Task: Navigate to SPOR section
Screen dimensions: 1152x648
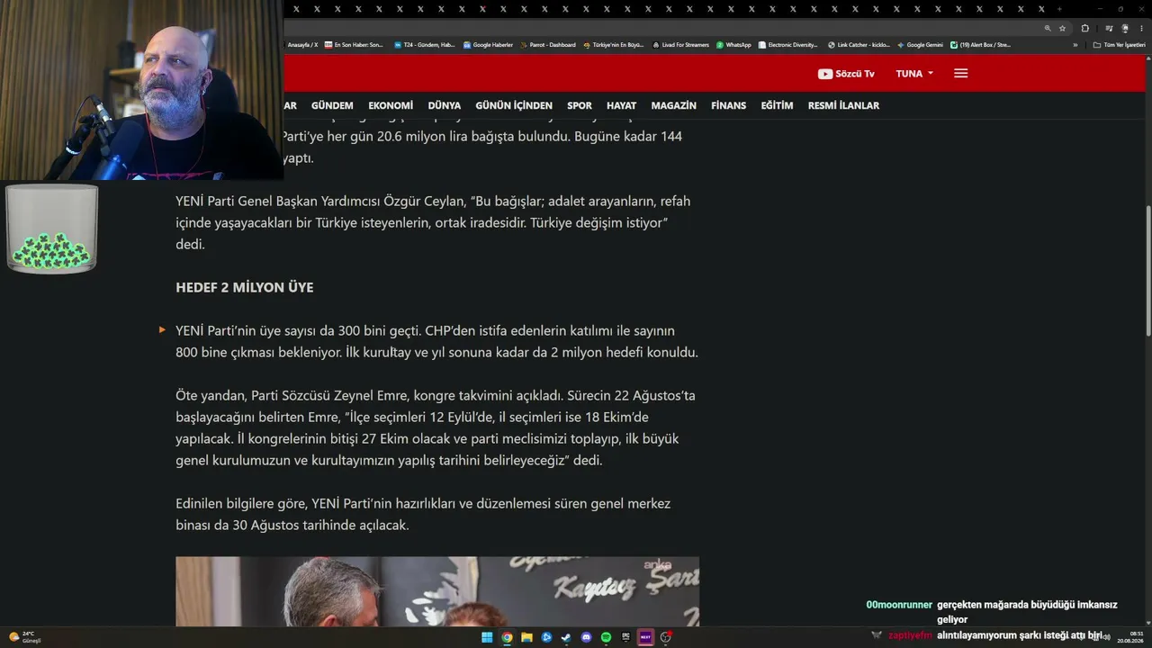Action: (580, 105)
